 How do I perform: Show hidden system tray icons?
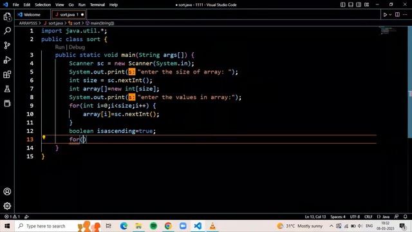tap(332, 226)
